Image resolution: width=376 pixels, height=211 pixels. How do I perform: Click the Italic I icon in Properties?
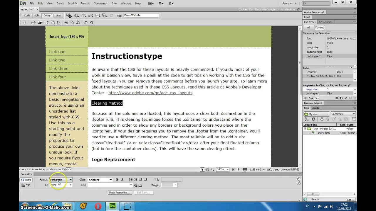(x=122, y=180)
